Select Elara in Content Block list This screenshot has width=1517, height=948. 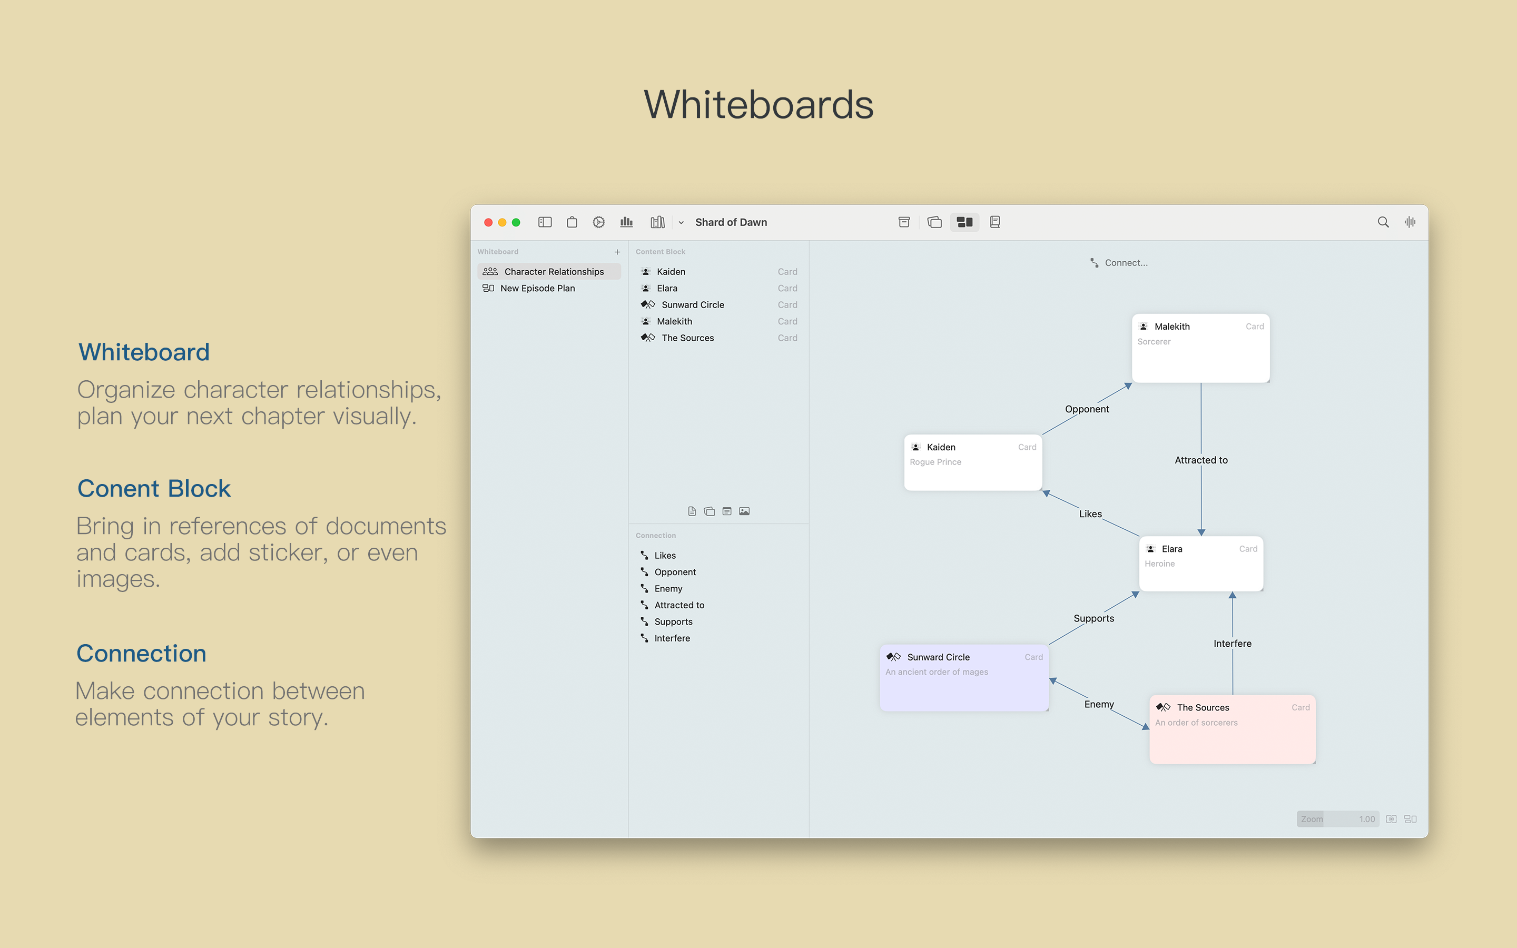click(x=718, y=289)
